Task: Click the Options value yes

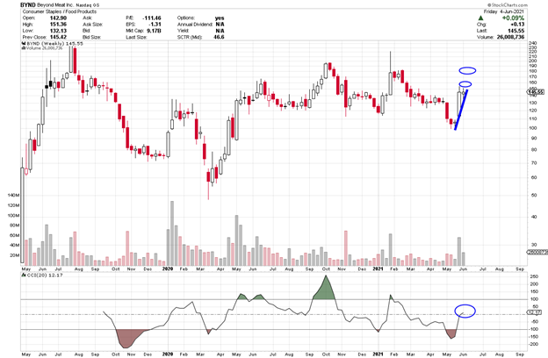Action: 220,18
